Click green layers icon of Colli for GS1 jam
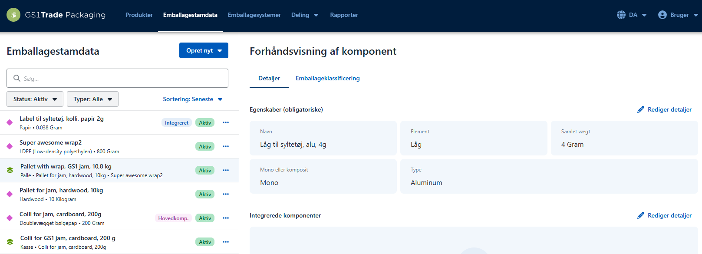 10,242
